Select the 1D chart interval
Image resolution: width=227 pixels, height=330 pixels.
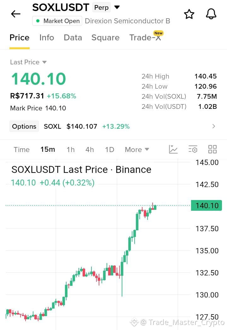click(110, 150)
